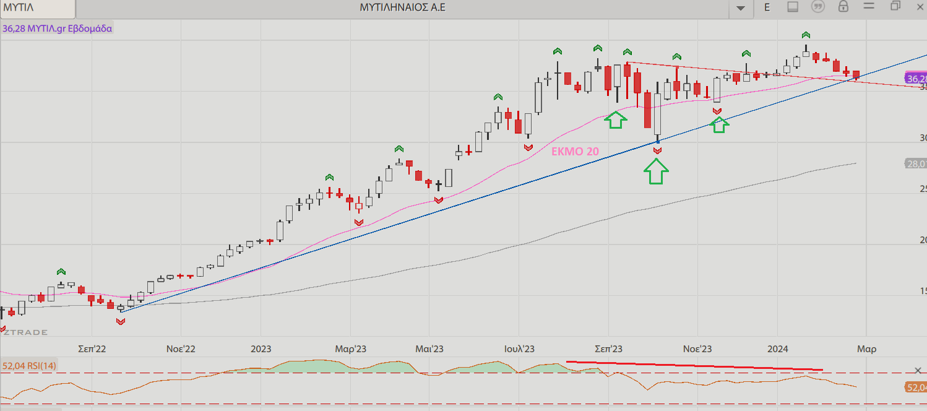Open the symbol dropdown arrow in title bar
927x411 pixels.
741,8
